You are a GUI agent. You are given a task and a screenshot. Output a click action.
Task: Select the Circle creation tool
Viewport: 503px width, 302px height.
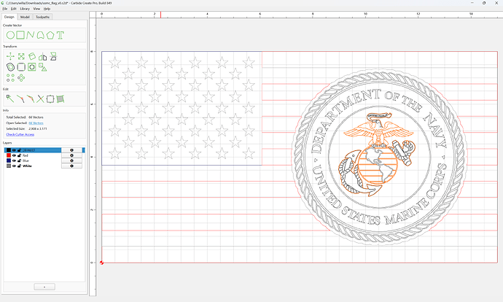click(10, 35)
